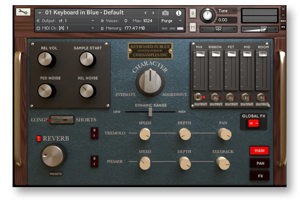Click the MID fader handle
300x208 pixels.
tap(247, 54)
